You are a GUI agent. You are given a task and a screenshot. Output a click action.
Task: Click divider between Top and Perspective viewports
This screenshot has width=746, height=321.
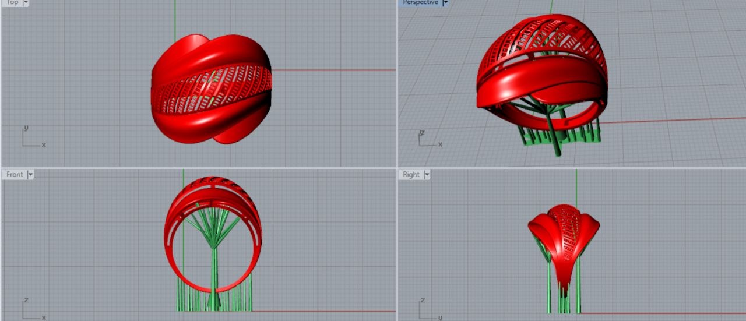click(397, 82)
